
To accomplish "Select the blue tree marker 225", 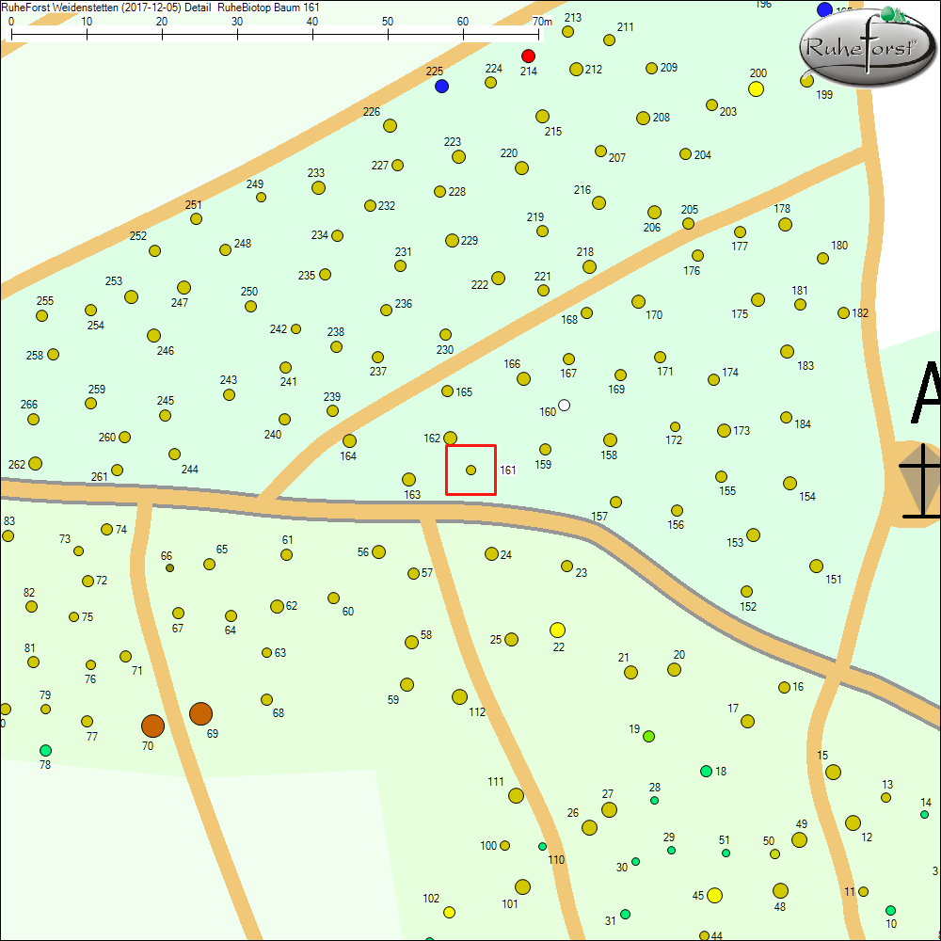I will pyautogui.click(x=441, y=86).
